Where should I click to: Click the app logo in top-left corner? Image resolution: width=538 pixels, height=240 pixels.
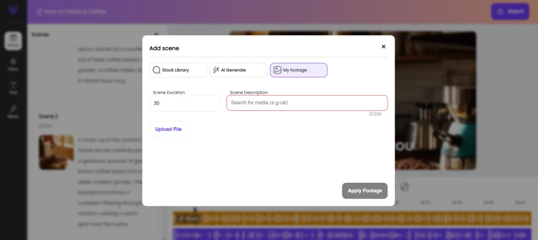click(x=13, y=11)
